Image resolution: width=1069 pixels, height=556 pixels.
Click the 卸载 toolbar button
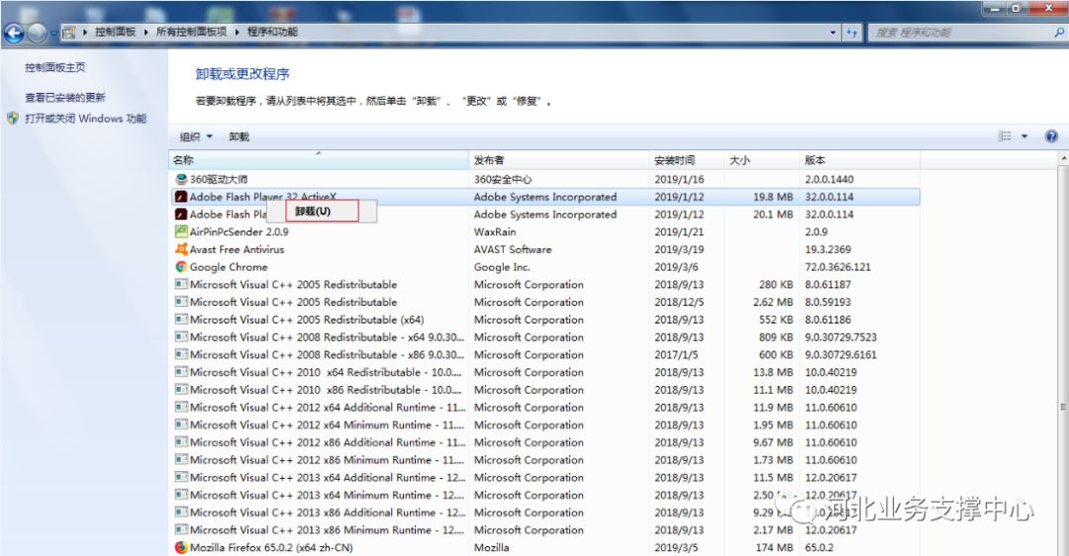tap(239, 137)
